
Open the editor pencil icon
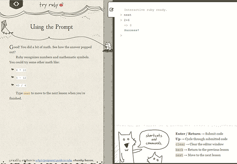pos(111,9)
